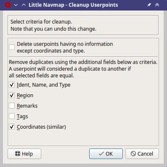Click 'Select criteria for cleanup.' text

pyautogui.click(x=41, y=22)
